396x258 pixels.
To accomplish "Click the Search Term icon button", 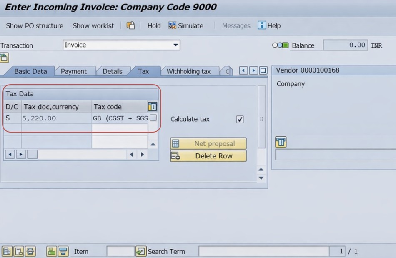I will tap(141, 251).
